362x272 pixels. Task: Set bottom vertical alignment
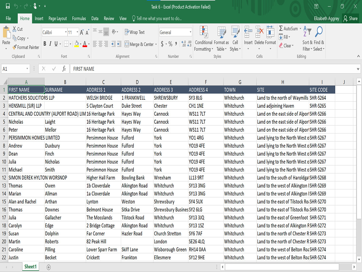click(106, 31)
